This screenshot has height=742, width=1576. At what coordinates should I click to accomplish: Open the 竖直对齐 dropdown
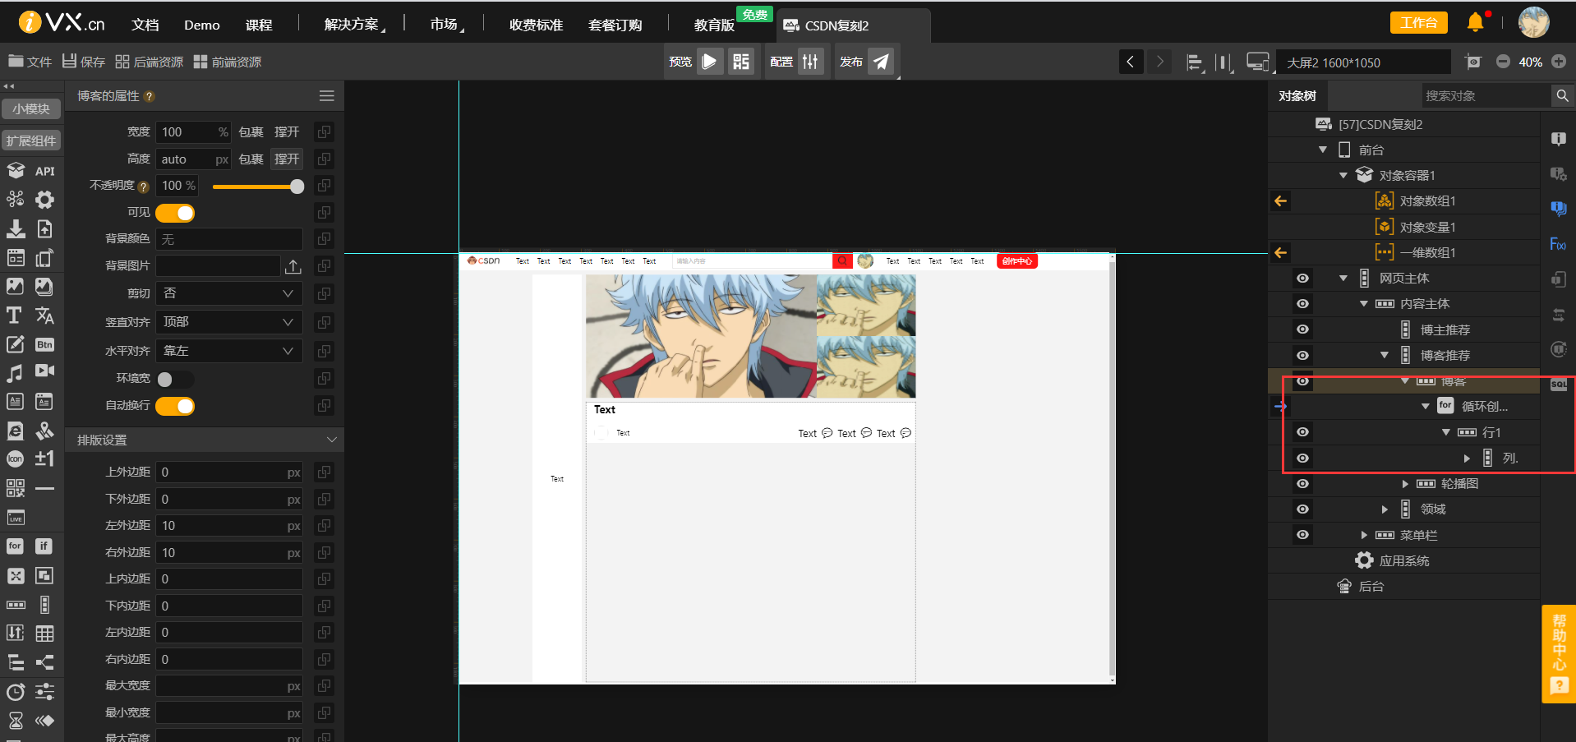pos(229,322)
